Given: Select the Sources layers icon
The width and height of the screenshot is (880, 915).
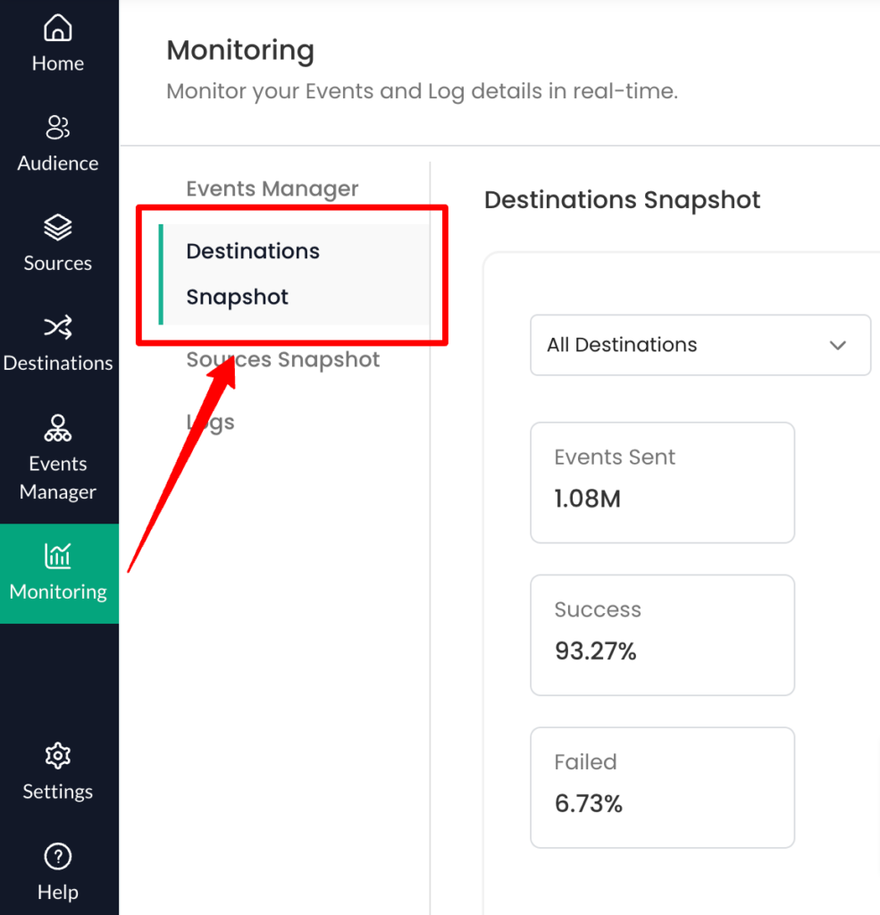Looking at the screenshot, I should (x=58, y=227).
